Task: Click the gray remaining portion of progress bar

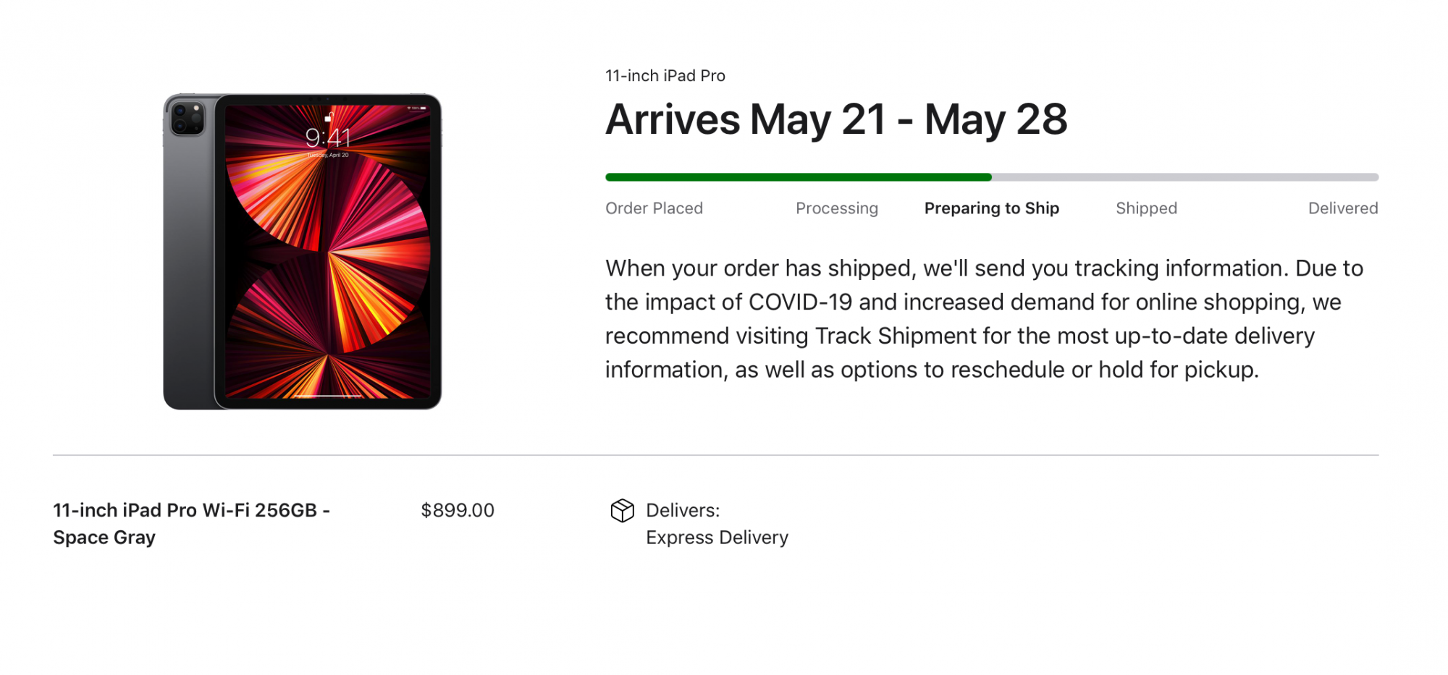Action: coord(1184,177)
